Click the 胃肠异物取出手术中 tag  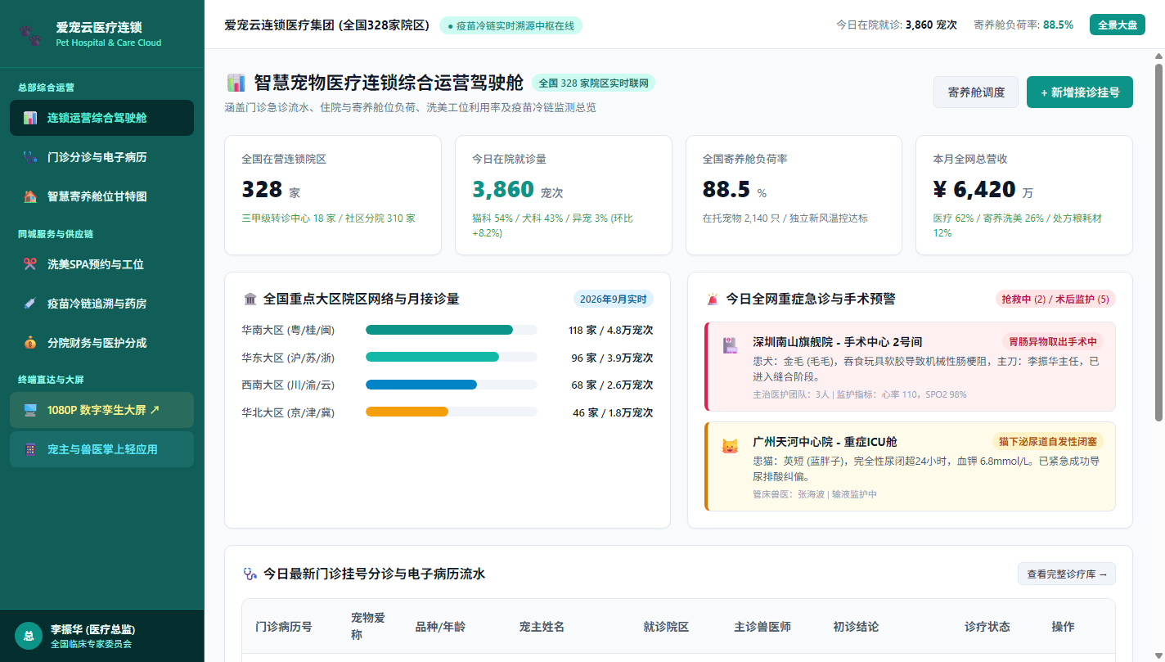click(x=1053, y=342)
